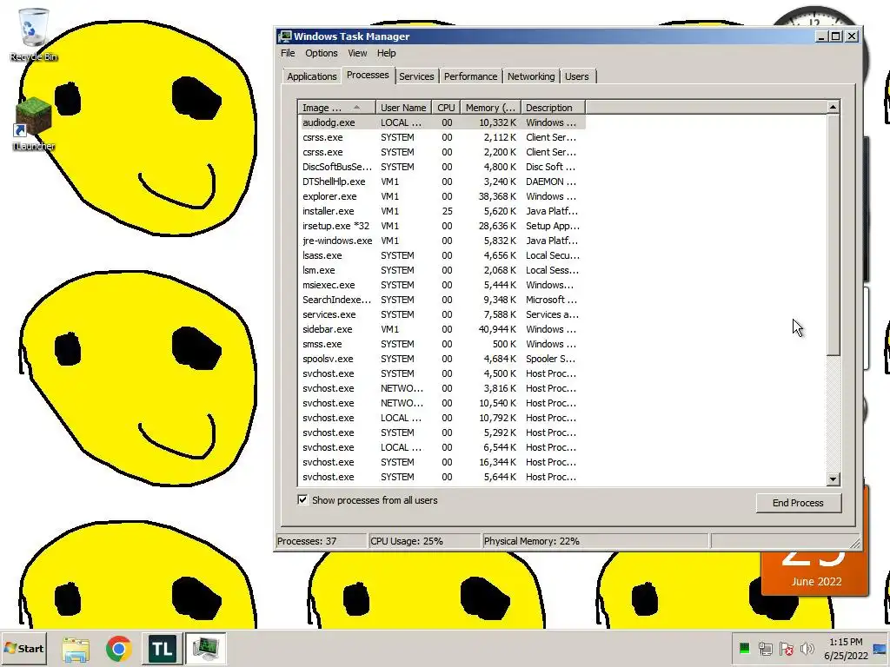This screenshot has width=890, height=667.
Task: Close the Task Manager window
Action: pos(852,36)
